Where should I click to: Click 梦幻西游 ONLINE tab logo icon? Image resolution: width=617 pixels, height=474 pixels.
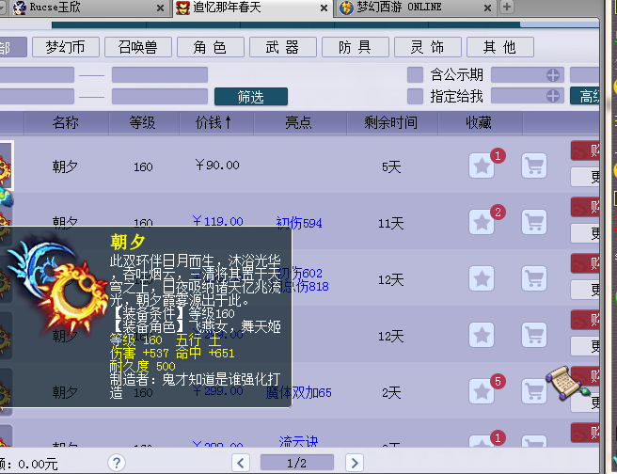(x=346, y=8)
